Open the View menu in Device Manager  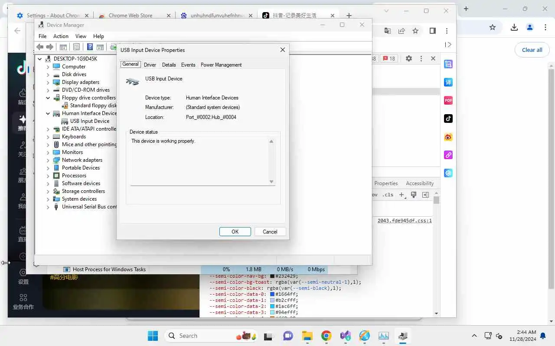click(81, 36)
